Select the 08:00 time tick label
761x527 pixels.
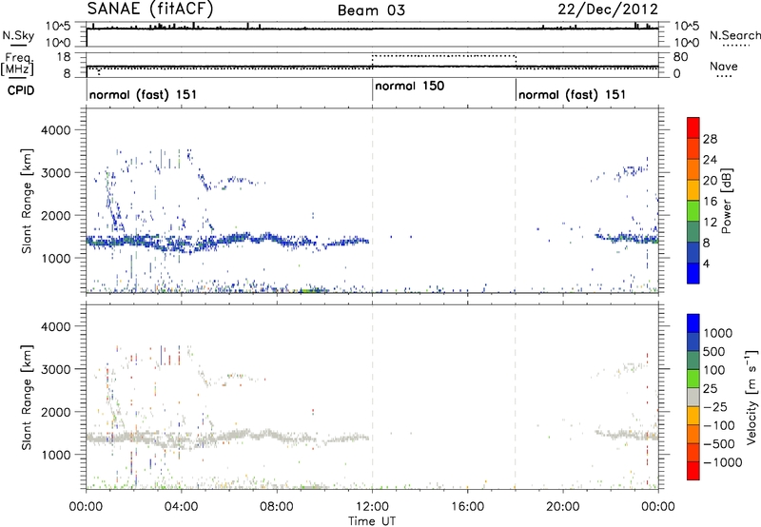click(277, 507)
